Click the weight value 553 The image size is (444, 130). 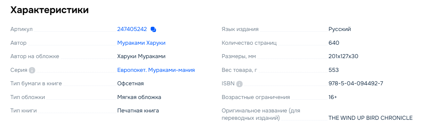pyautogui.click(x=334, y=70)
